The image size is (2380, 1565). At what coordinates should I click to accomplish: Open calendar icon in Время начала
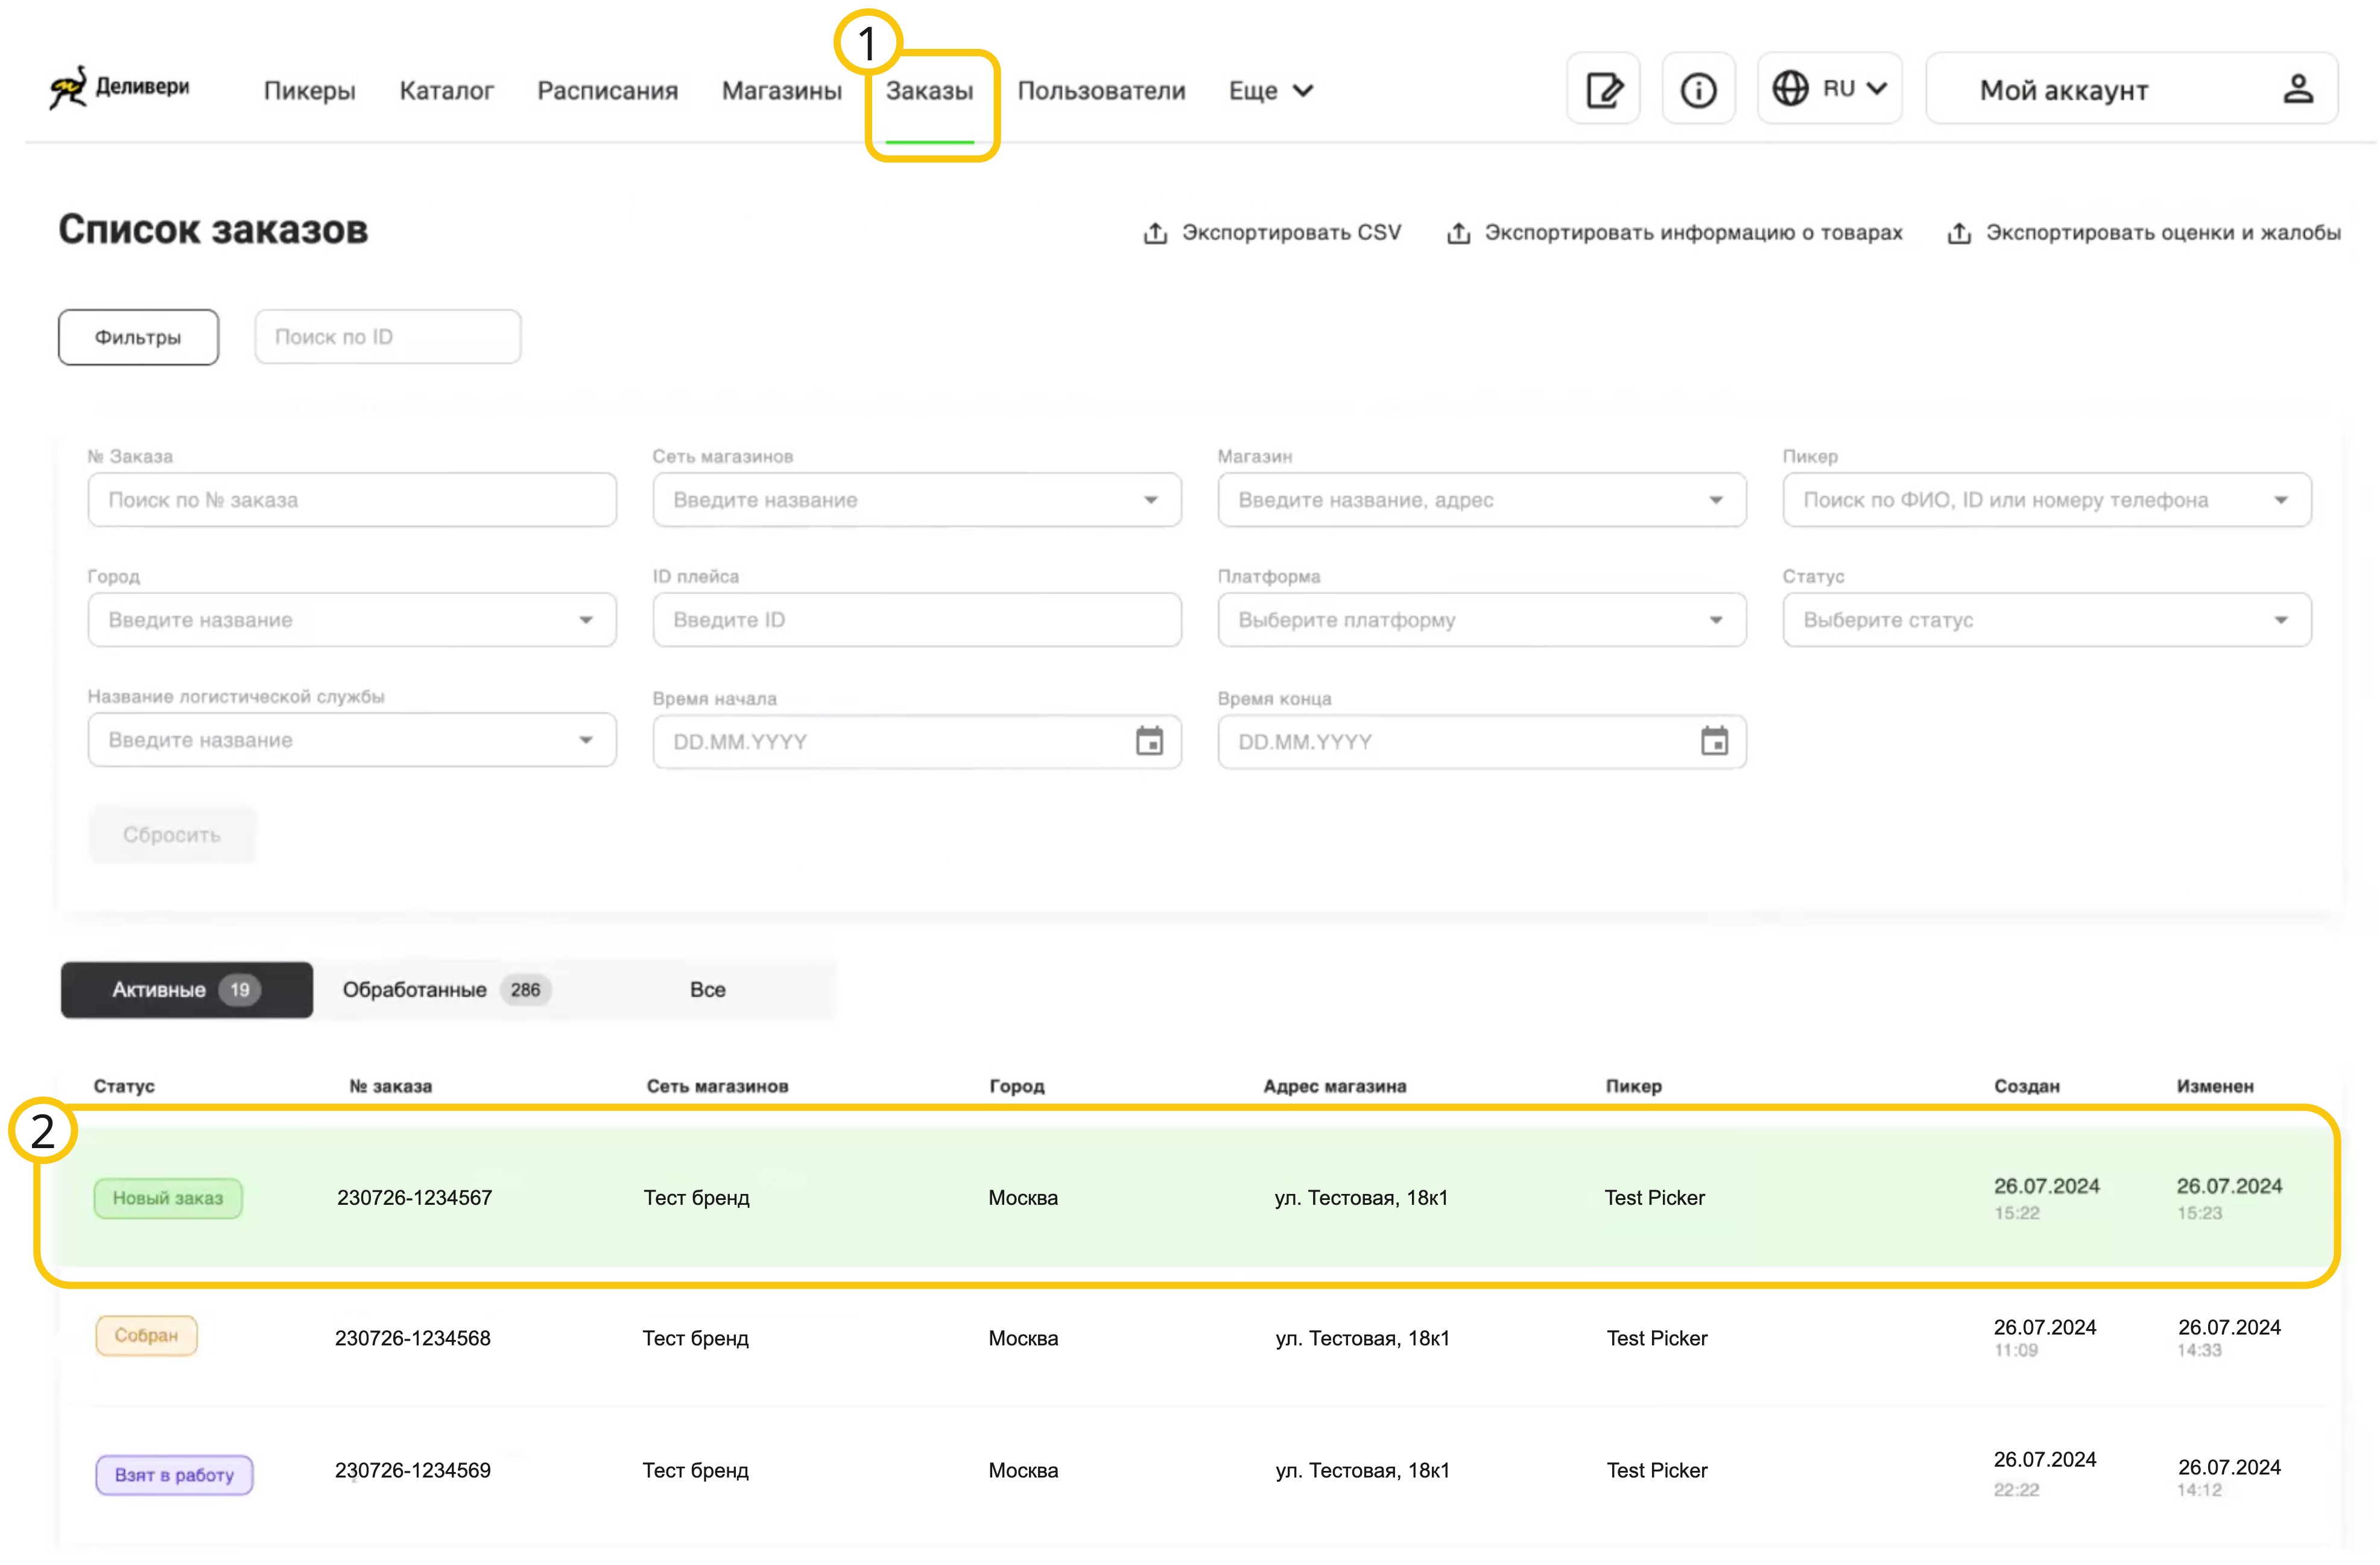pyautogui.click(x=1149, y=742)
